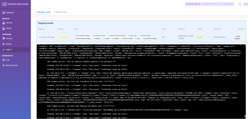The width and height of the screenshot is (248, 119).
Task: Click the common-services tag
Action: click(99, 35)
